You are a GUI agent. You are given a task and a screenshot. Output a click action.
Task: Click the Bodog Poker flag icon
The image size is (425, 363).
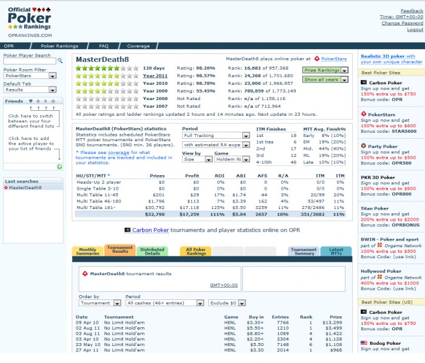[364, 343]
